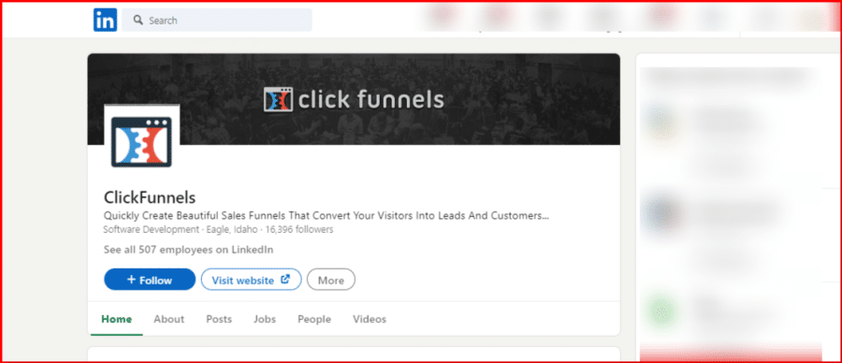Focus the Search input field
This screenshot has width=842, height=363.
pyautogui.click(x=217, y=21)
